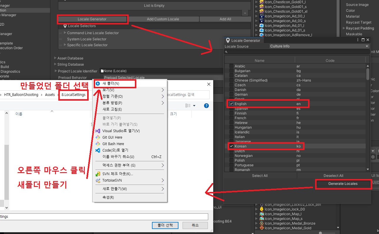This screenshot has width=379, height=234.
Task: Click the VS Code icon beside Code(으)로 열기
Action: point(98,150)
